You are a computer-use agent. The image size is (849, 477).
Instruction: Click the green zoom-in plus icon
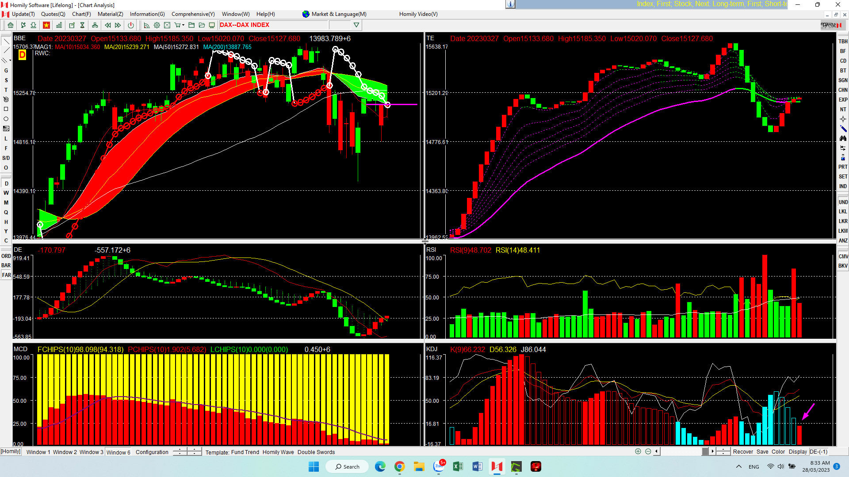click(638, 451)
